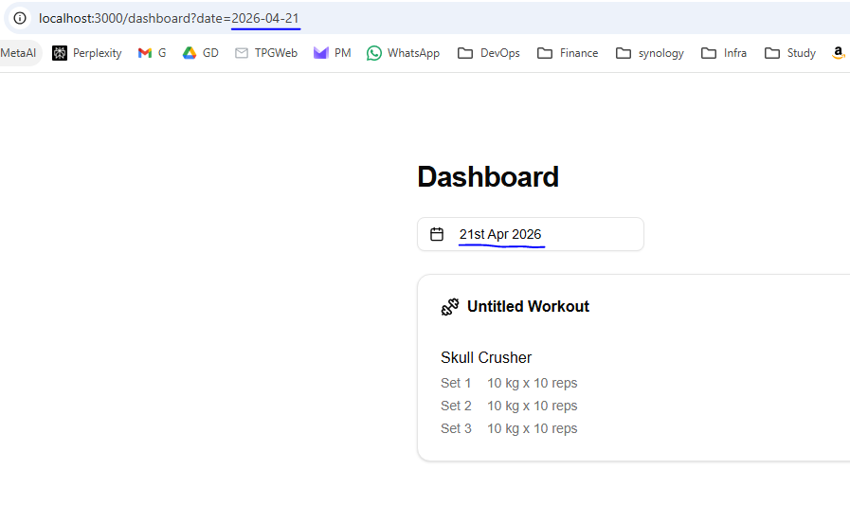Click the dumbbell icon on workout card
The height and width of the screenshot is (506, 850).
450,307
